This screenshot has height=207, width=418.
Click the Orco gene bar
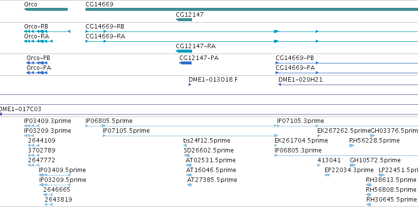point(46,9)
